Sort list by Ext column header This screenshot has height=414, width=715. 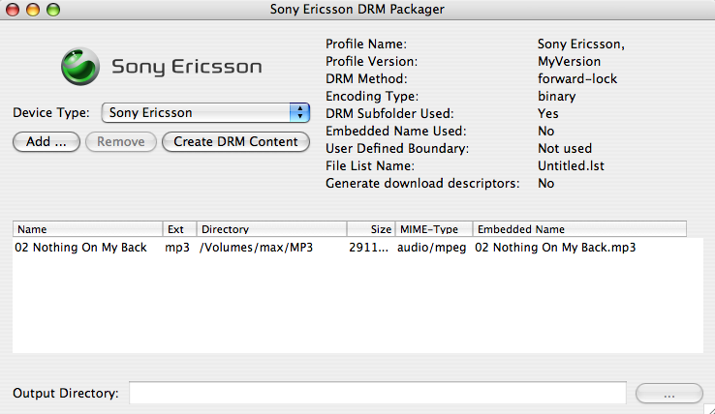(x=179, y=229)
